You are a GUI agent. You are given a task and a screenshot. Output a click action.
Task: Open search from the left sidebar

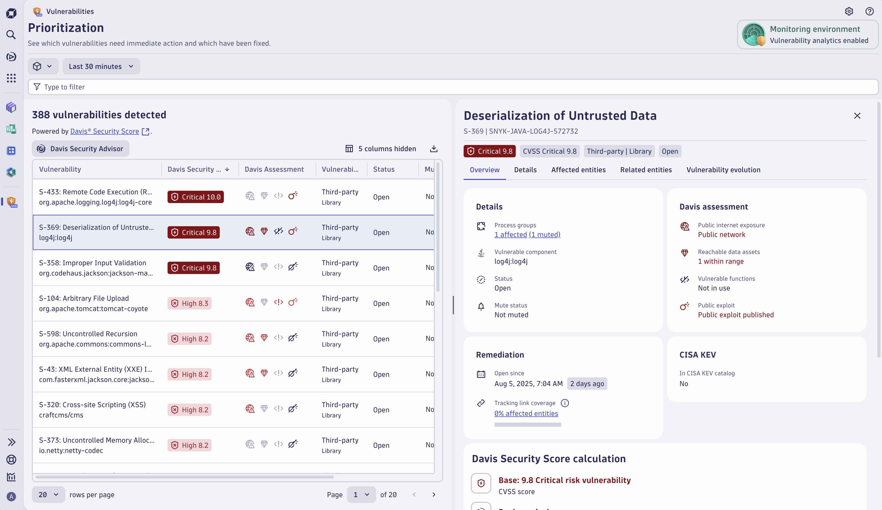click(x=11, y=35)
